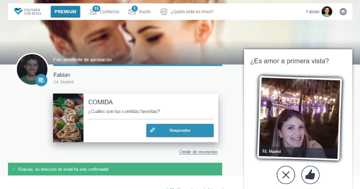360x189 pixels.
Task: Like match with thumbs-up icon
Action: (310, 175)
